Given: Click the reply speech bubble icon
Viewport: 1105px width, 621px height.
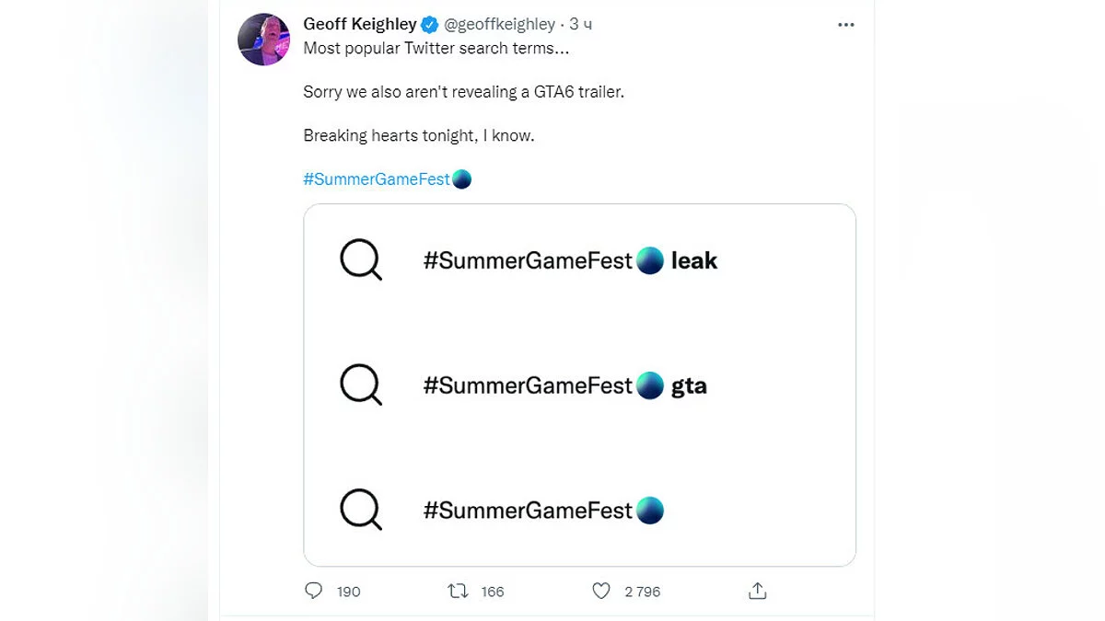Looking at the screenshot, I should pos(314,591).
